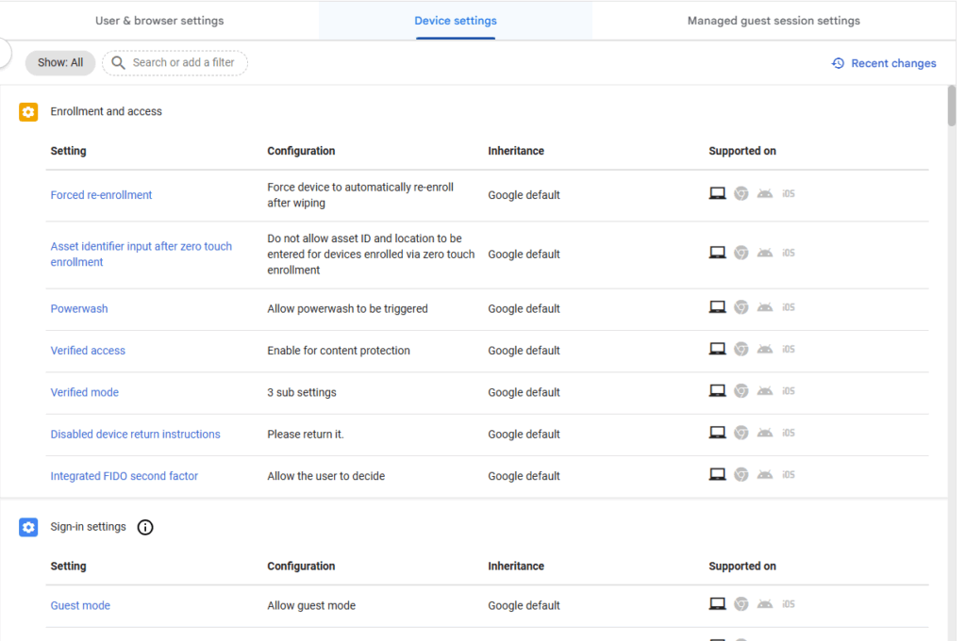This screenshot has height=641, width=966.
Task: Select the Device settings tab
Action: (456, 21)
